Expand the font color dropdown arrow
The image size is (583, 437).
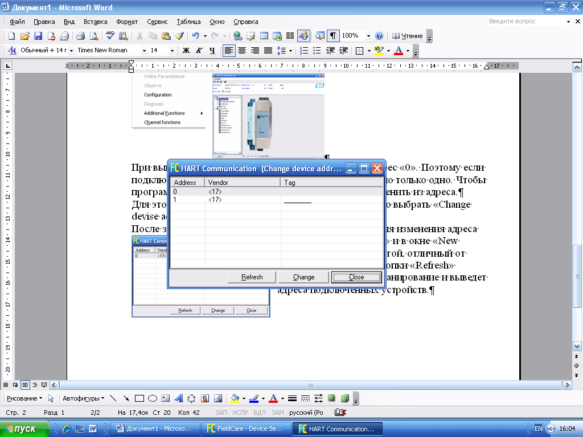tap(408, 51)
